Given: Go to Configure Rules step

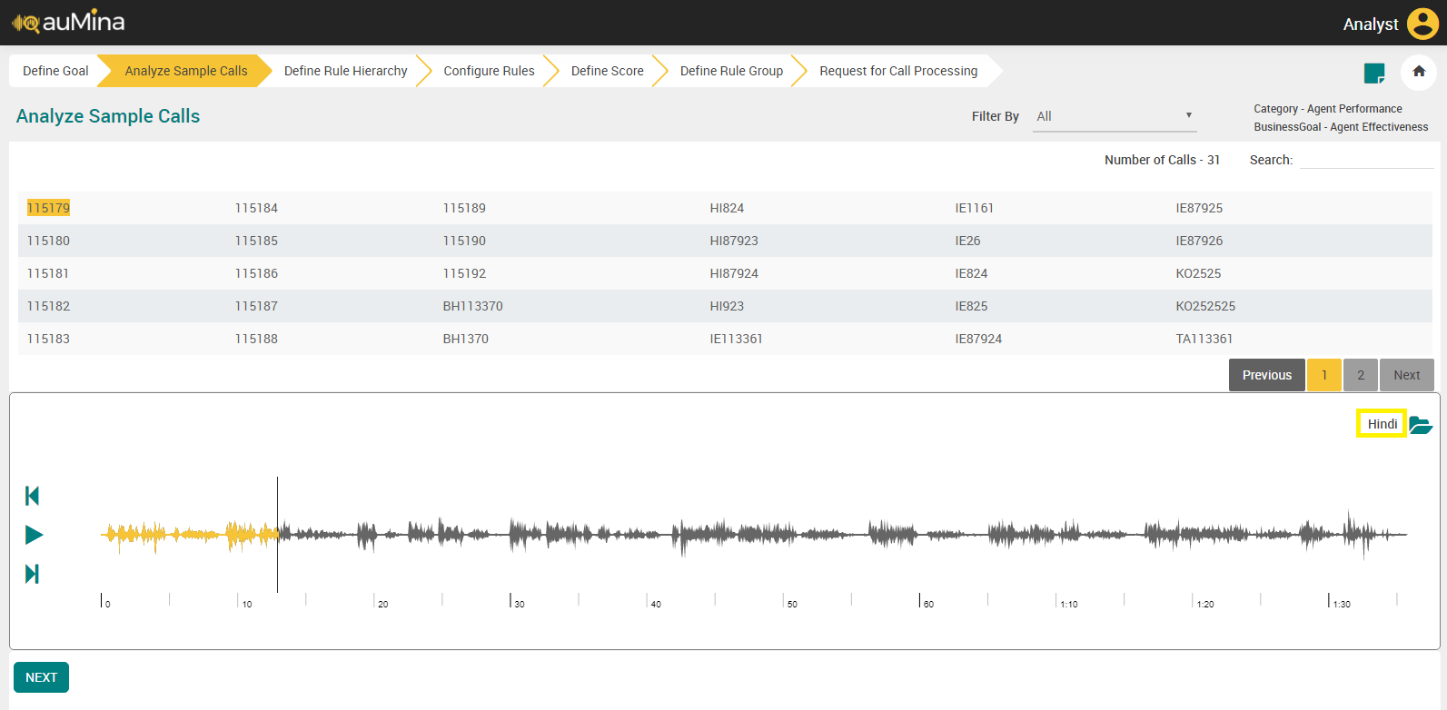Looking at the screenshot, I should tap(489, 71).
